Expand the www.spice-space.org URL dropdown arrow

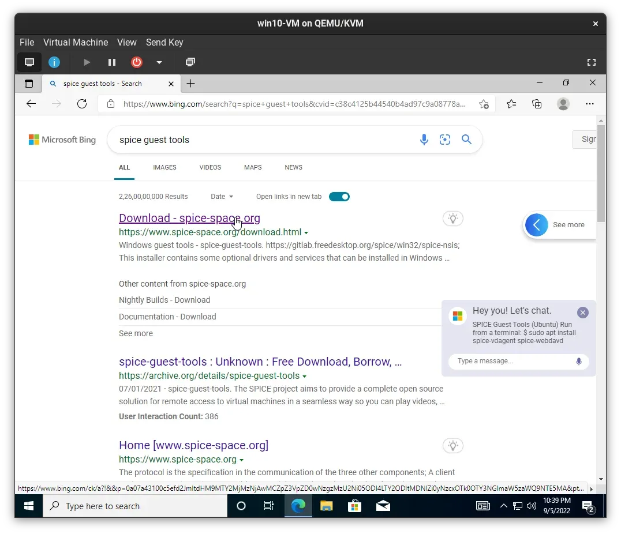pos(242,460)
